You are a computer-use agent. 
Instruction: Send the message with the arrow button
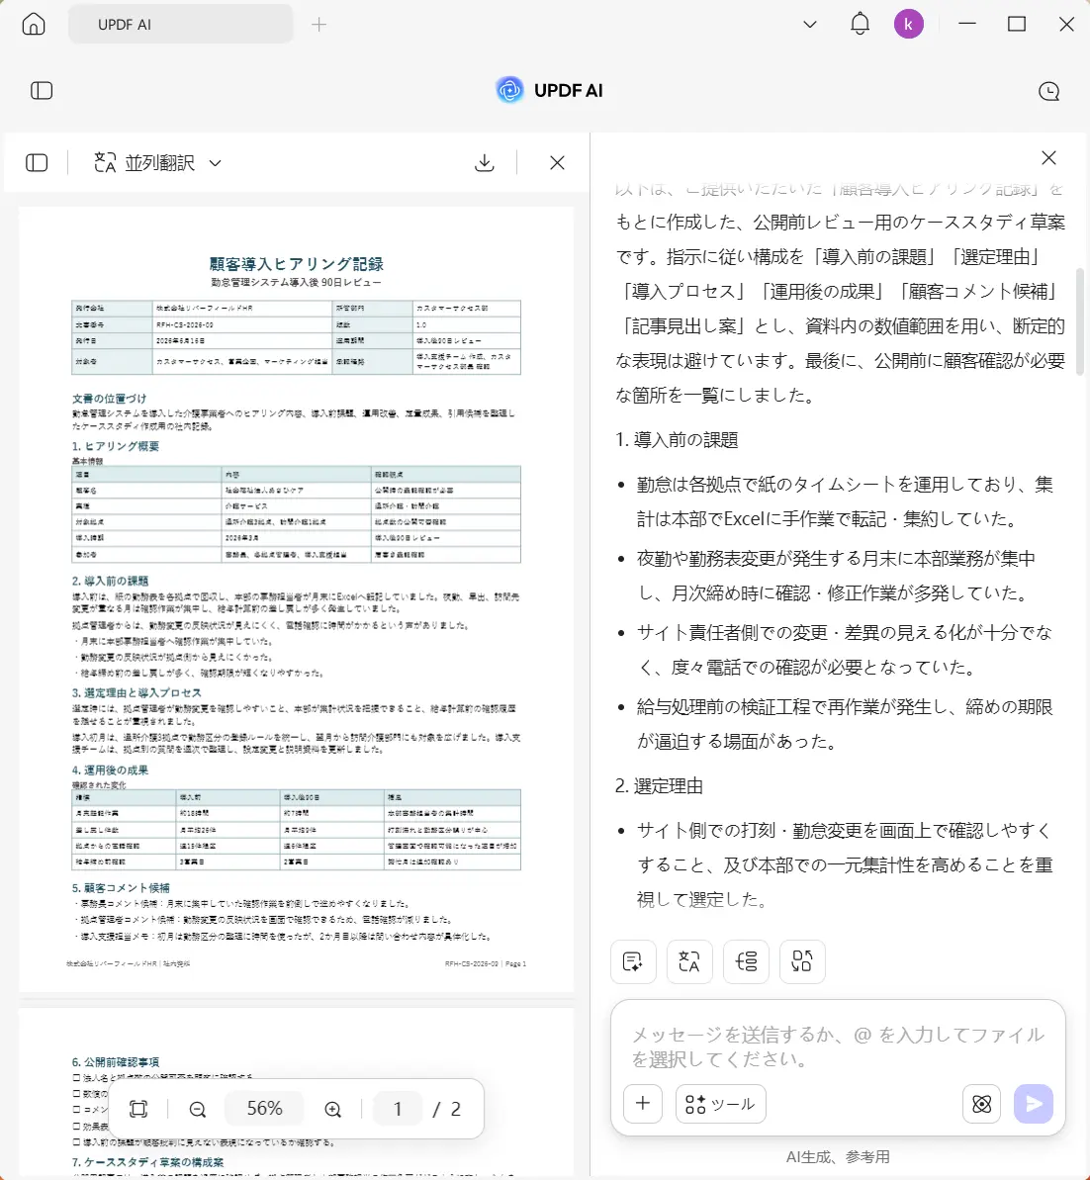1034,1103
